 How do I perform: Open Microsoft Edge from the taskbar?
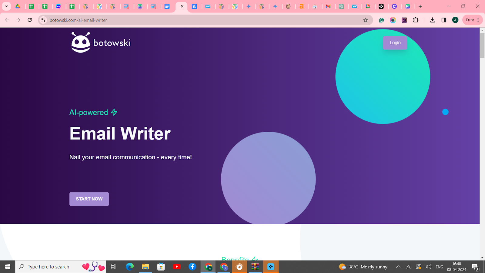pos(130,267)
